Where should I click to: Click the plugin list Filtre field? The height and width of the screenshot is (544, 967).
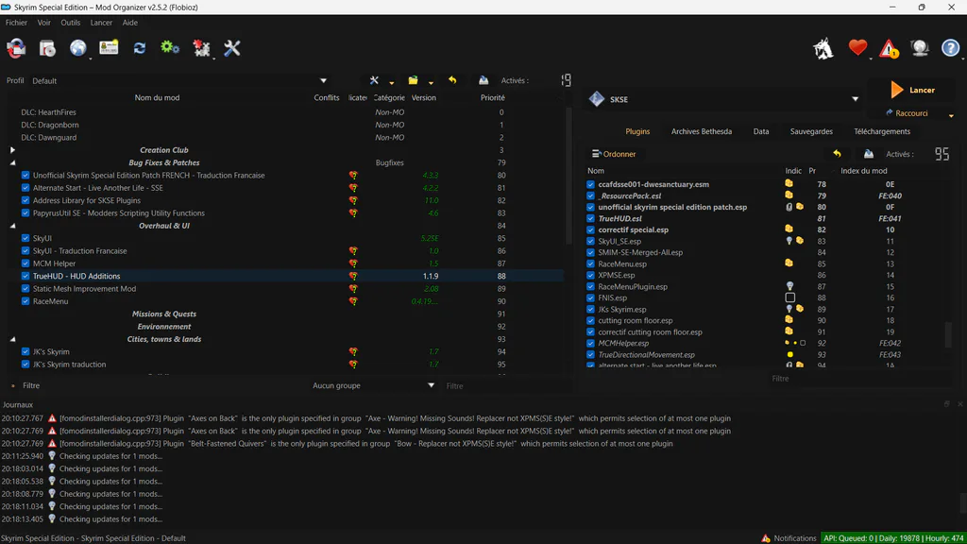[x=779, y=379]
